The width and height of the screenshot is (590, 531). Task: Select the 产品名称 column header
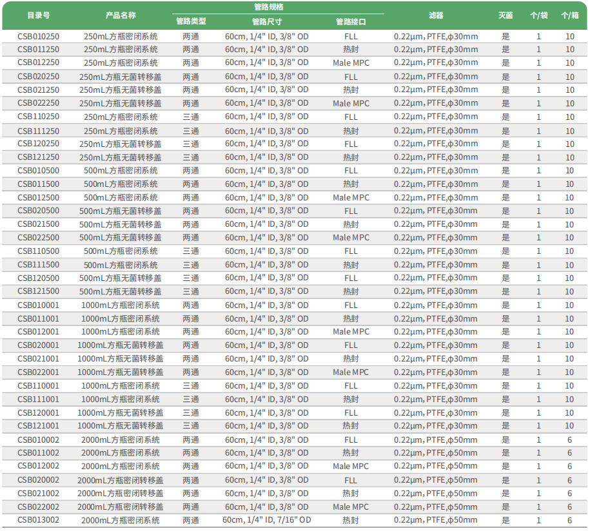[x=121, y=15]
